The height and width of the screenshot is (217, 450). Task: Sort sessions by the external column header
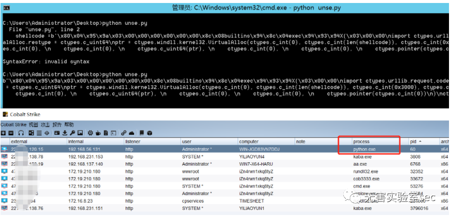coord(38,142)
